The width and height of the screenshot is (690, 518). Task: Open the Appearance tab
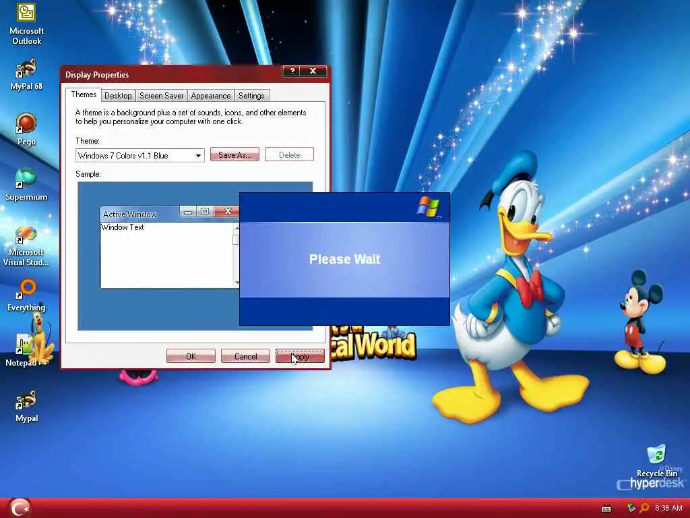(211, 96)
